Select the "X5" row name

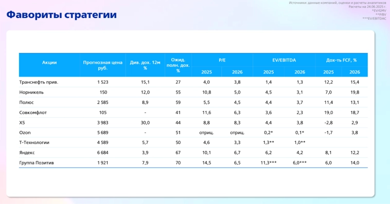[x=22, y=123]
